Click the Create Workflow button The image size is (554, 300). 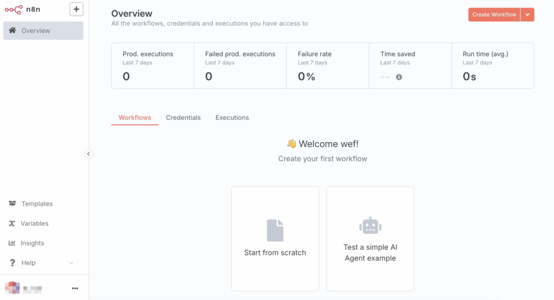click(494, 15)
